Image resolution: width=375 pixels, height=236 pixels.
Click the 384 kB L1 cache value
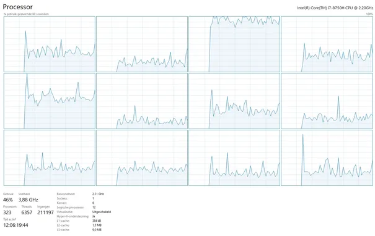[x=97, y=221]
